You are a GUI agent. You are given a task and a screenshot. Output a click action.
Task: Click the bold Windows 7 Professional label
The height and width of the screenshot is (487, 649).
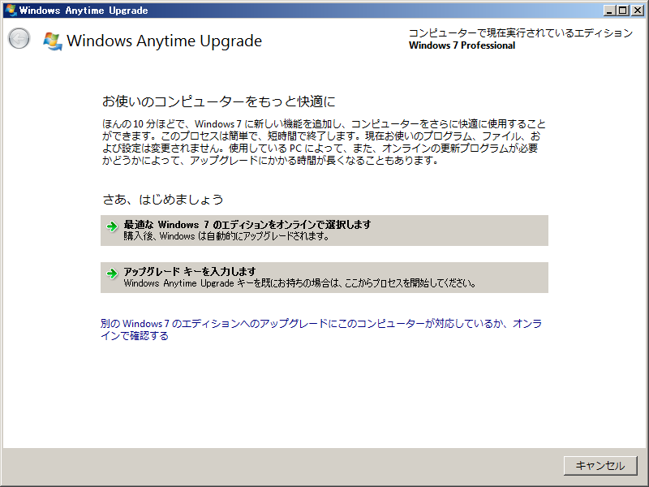point(462,45)
